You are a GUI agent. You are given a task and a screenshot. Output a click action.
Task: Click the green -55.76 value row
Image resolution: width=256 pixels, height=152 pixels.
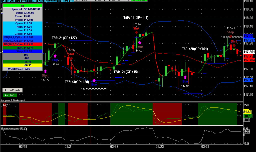point(23,62)
